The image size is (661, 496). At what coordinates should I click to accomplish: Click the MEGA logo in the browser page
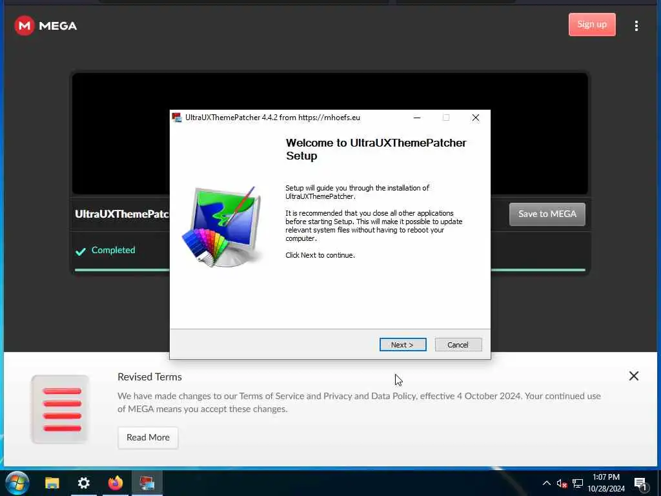[x=46, y=26]
